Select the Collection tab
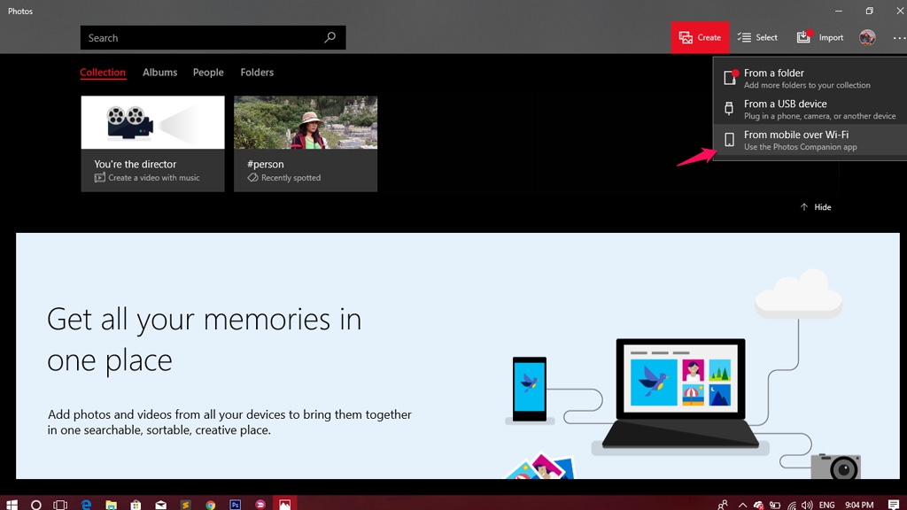The width and height of the screenshot is (907, 510). pos(103,73)
